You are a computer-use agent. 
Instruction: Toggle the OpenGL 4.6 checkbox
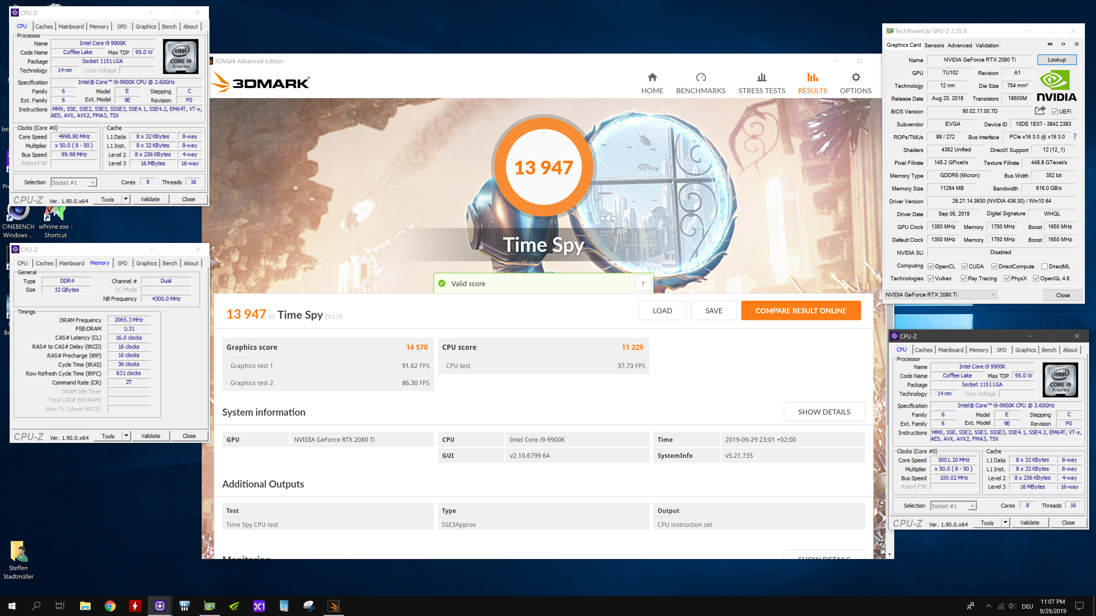[1036, 278]
